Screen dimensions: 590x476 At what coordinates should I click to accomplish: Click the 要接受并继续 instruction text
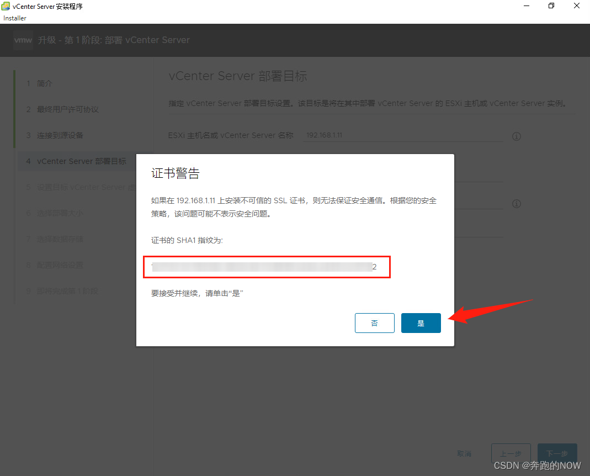[197, 293]
